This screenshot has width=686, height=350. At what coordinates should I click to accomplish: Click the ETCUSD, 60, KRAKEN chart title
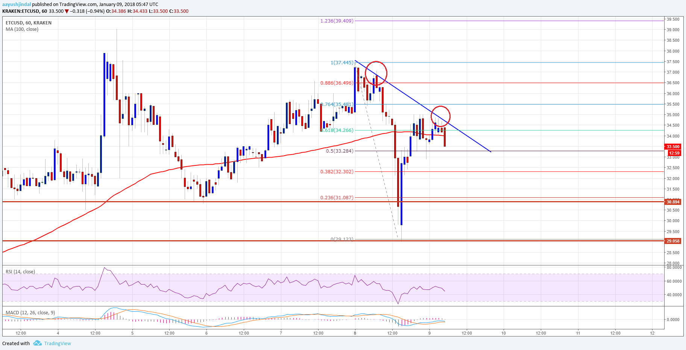click(x=29, y=23)
